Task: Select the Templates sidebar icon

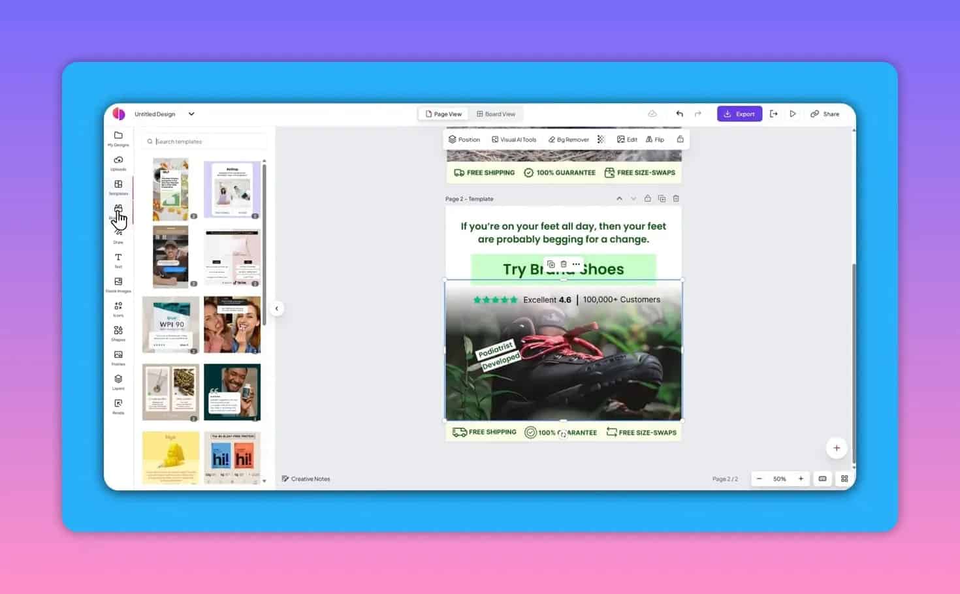Action: click(x=118, y=187)
